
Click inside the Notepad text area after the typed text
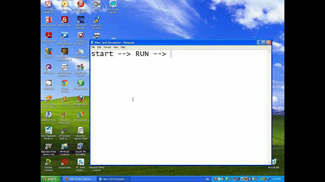[x=171, y=54]
